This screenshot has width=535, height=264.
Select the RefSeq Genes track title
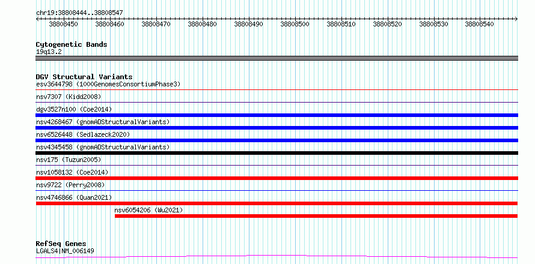[61, 244]
